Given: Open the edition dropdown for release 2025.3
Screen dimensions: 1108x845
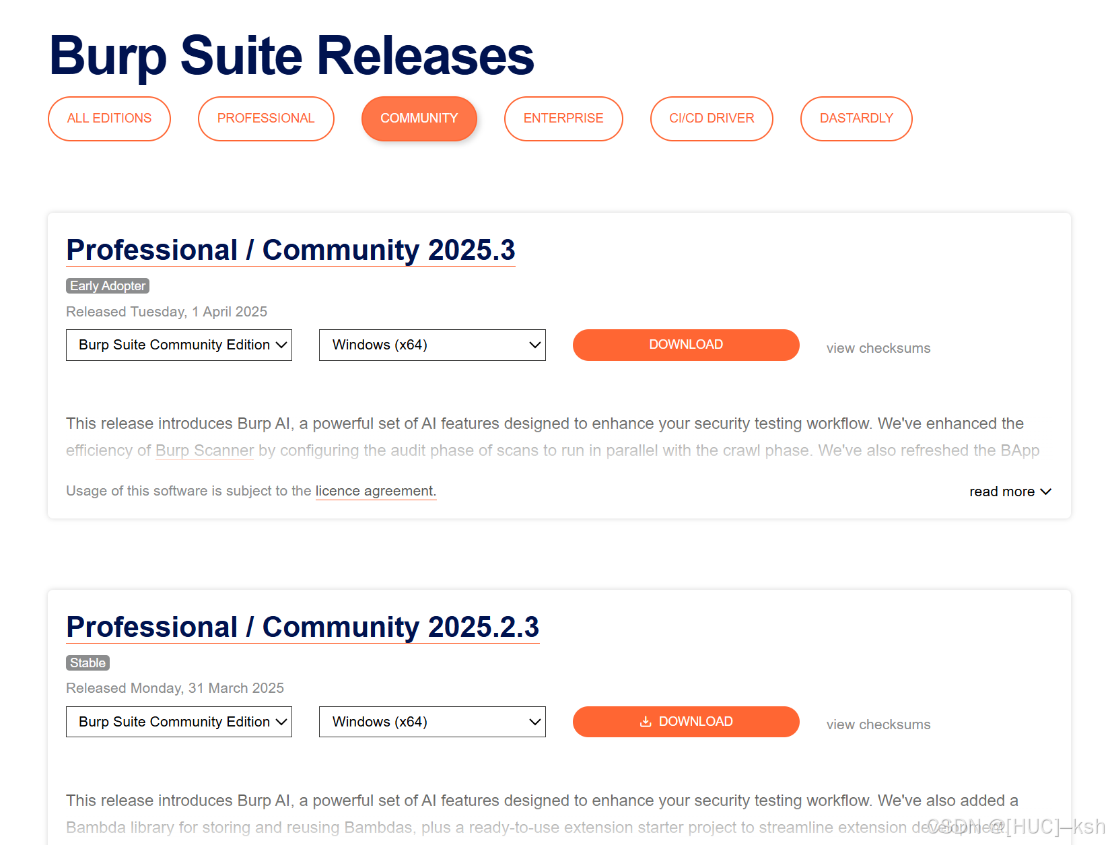Looking at the screenshot, I should point(179,345).
